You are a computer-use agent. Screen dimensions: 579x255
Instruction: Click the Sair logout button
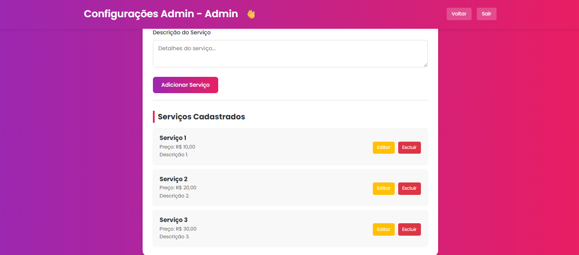coord(486,14)
